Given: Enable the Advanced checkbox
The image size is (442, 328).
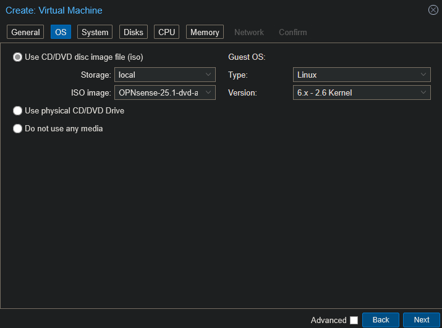Looking at the screenshot, I should pos(354,320).
